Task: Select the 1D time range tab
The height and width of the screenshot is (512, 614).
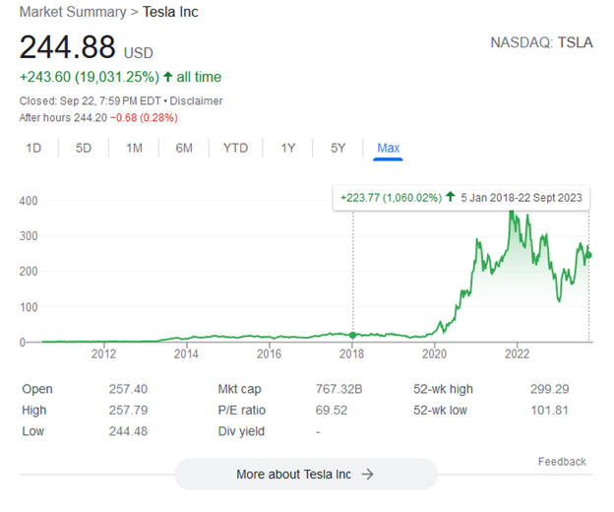Action: click(33, 148)
